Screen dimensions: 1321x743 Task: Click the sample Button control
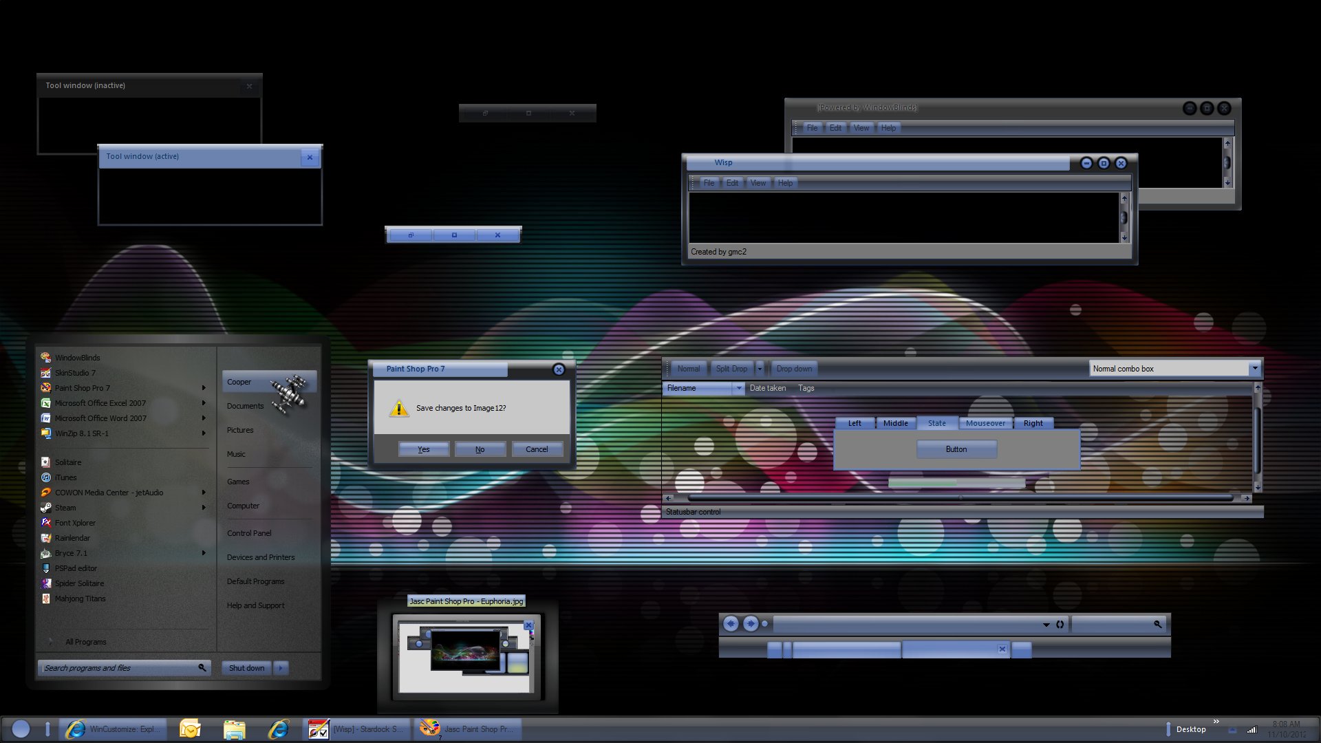click(x=956, y=449)
